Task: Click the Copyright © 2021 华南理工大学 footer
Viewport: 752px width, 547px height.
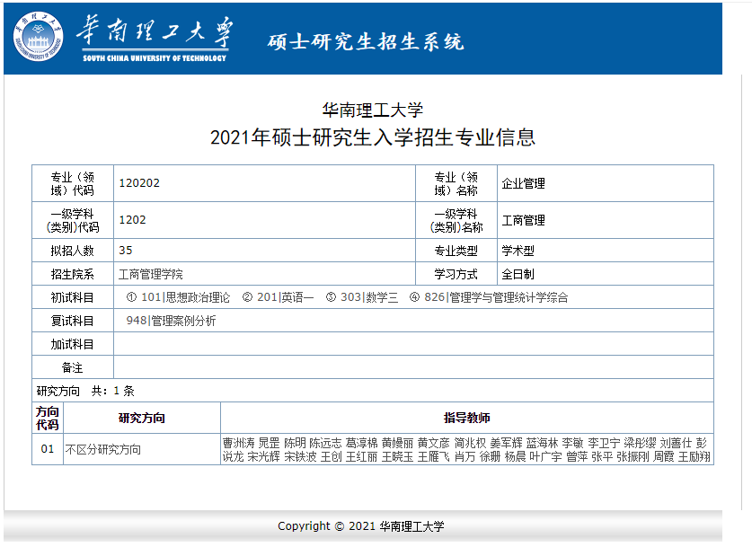Action: (361, 526)
